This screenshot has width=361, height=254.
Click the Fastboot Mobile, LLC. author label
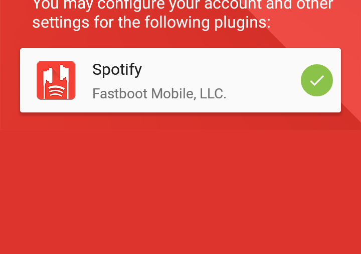click(x=159, y=93)
